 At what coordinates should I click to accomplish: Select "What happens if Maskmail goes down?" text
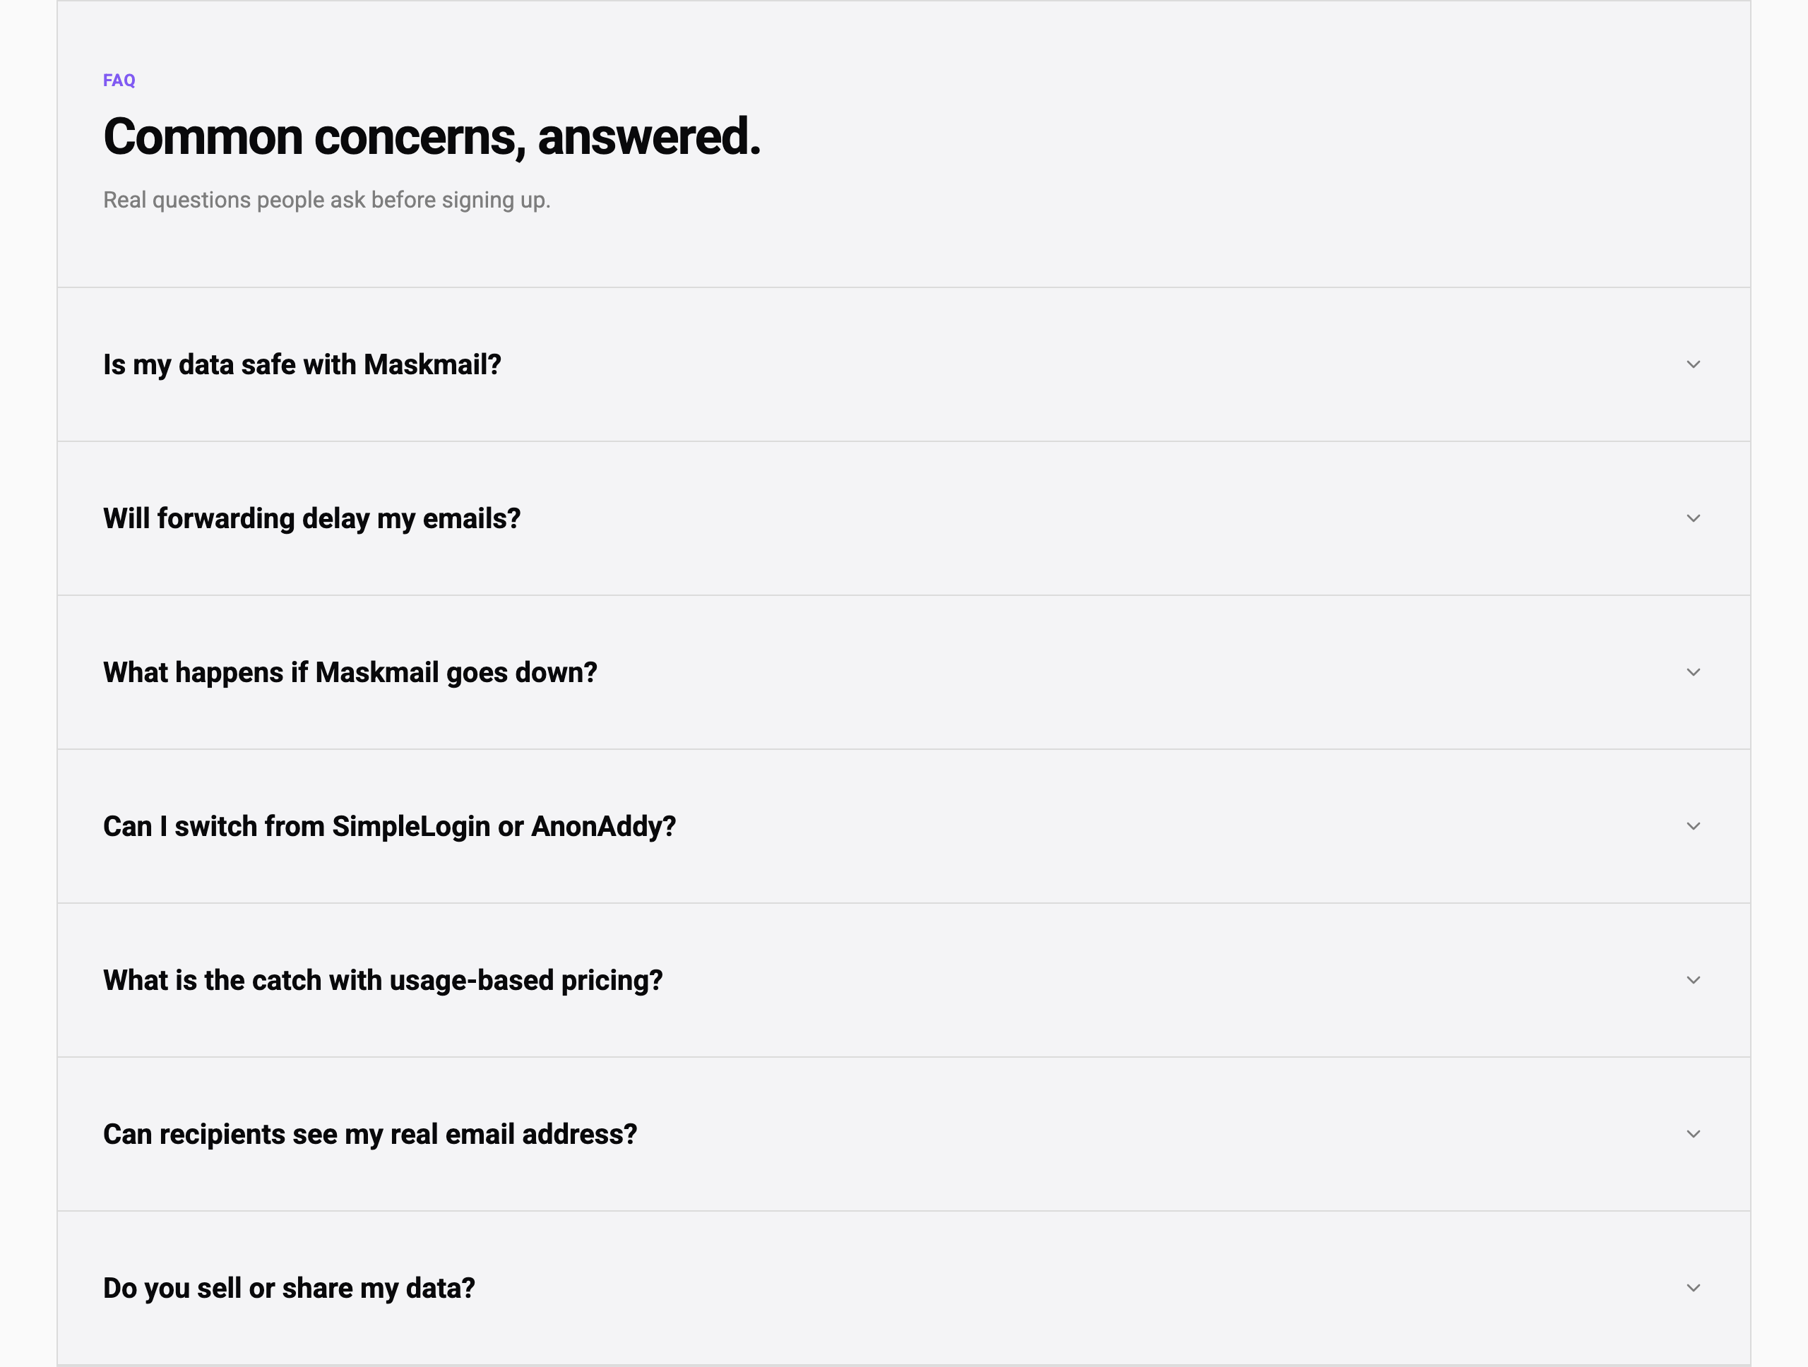[350, 672]
